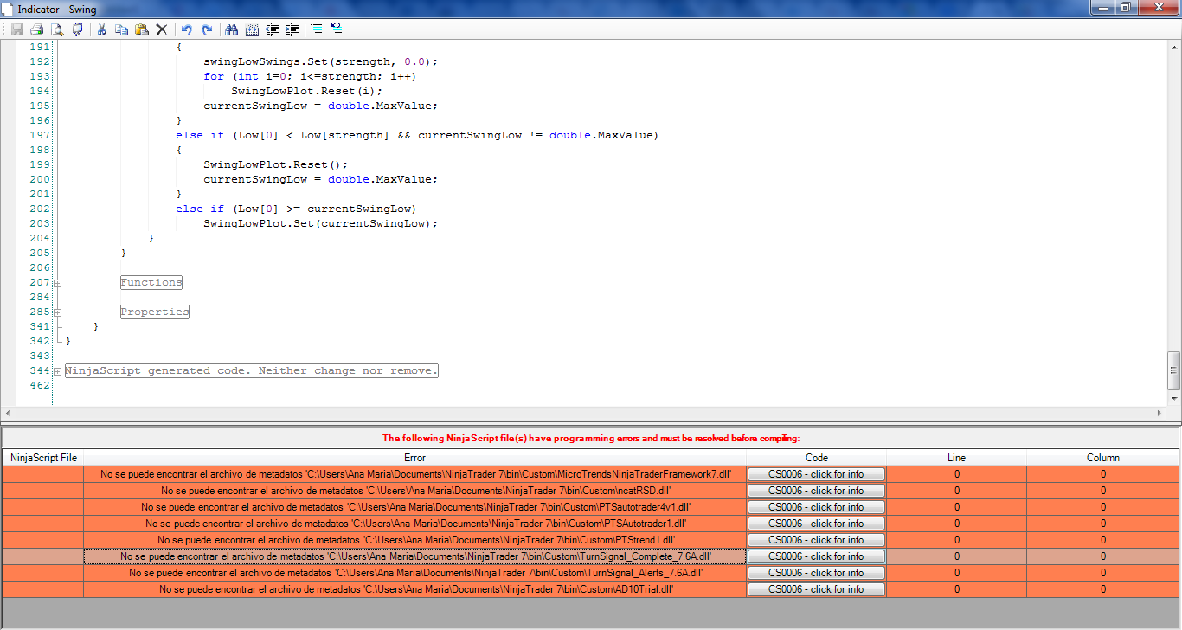Cut selection using the scissors icon
Screen dimensions: 1182x630
[101, 29]
